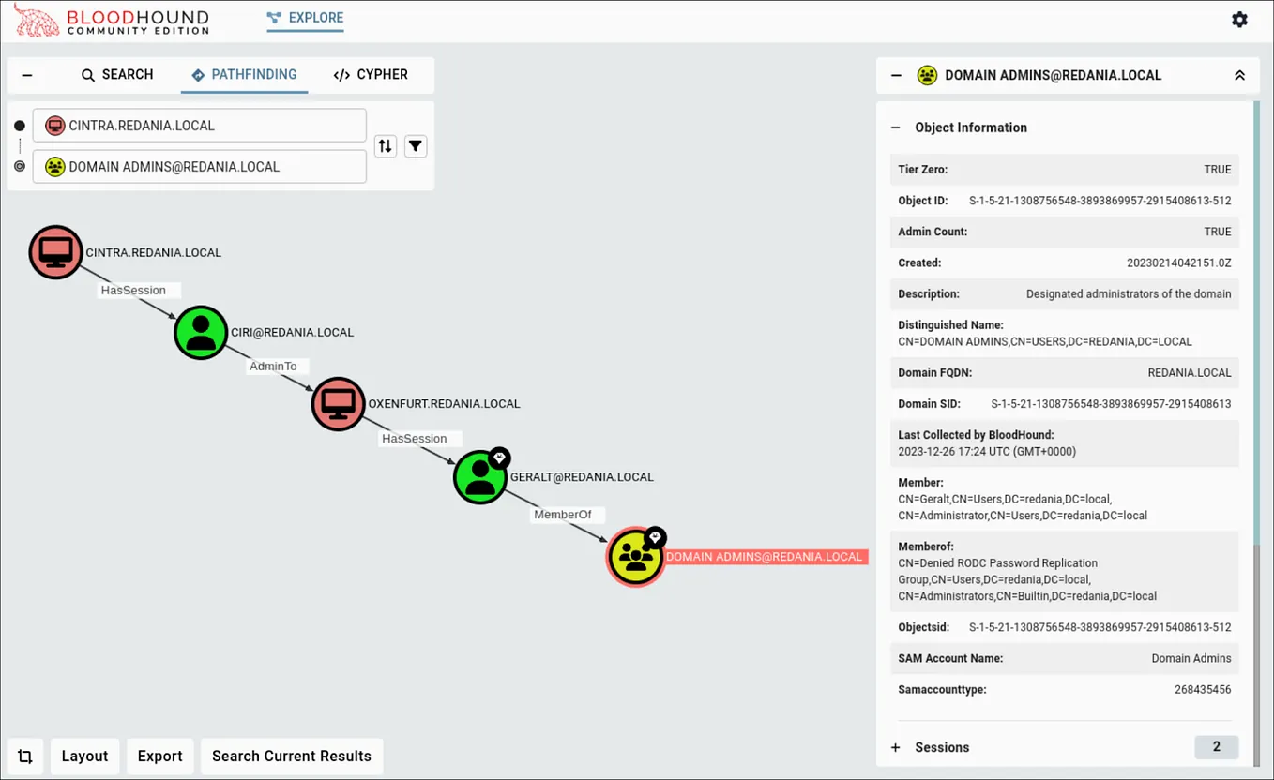
Task: Collapse the DOMAIN ADMINS panel via its chevron
Action: click(x=1239, y=75)
